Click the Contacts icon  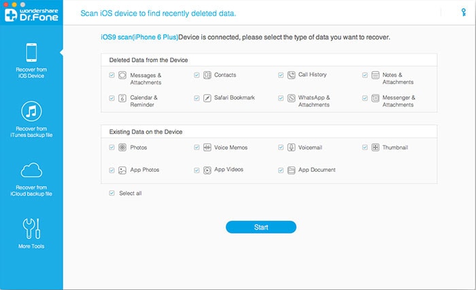[x=207, y=75]
